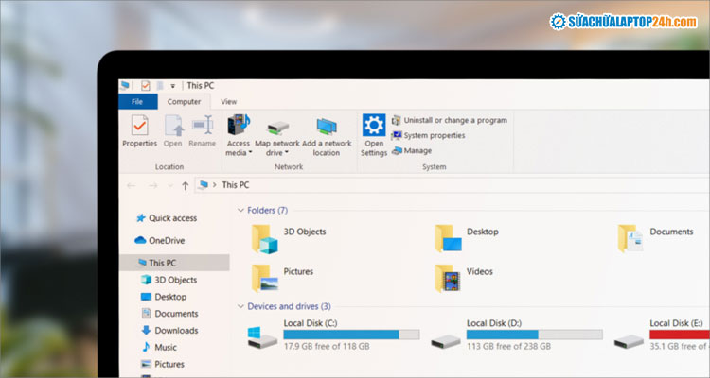The image size is (710, 378).
Task: Switch to the View ribbon tab
Action: [228, 101]
